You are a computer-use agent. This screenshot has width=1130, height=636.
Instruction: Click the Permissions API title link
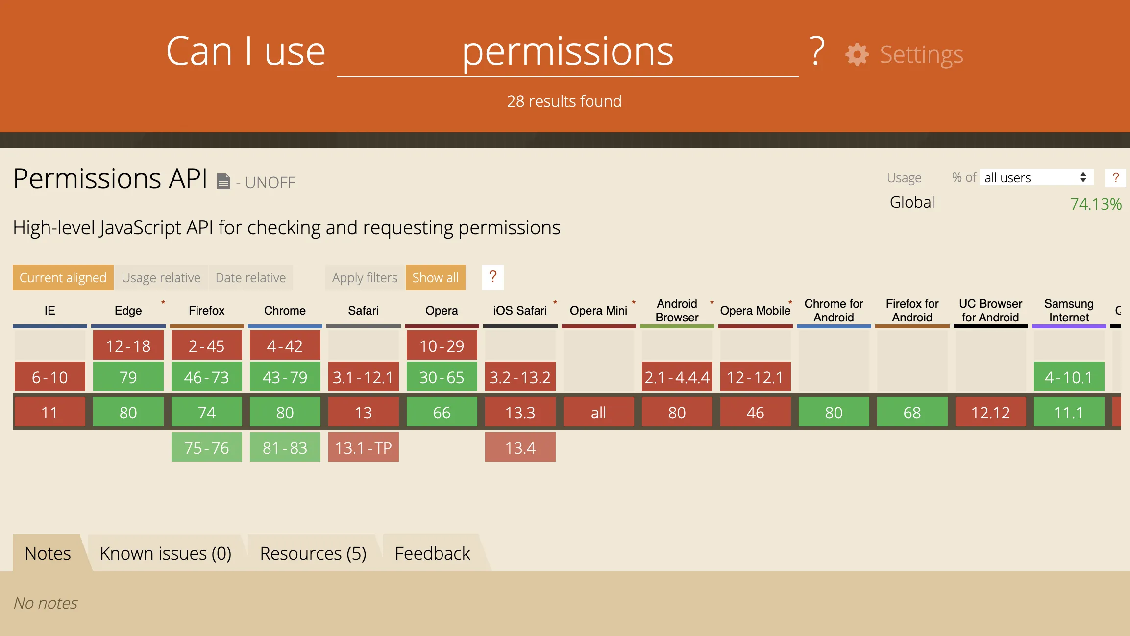111,178
